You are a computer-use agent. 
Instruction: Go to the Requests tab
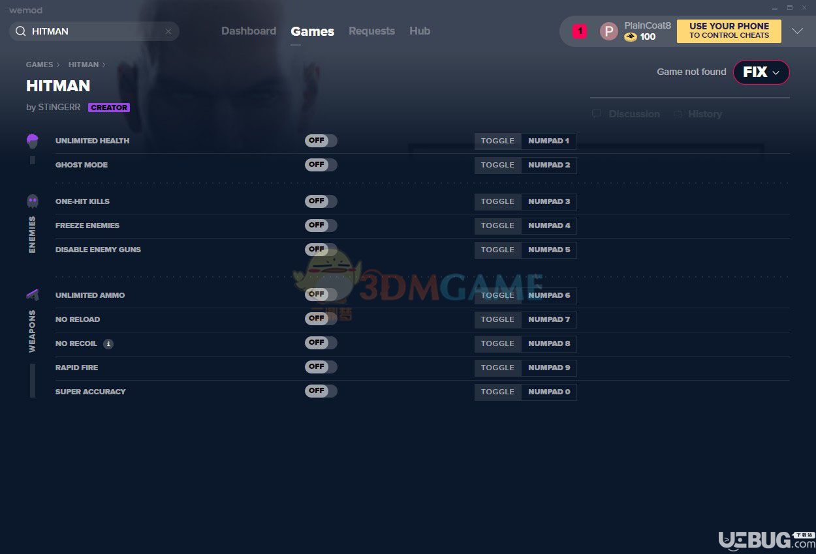click(371, 31)
